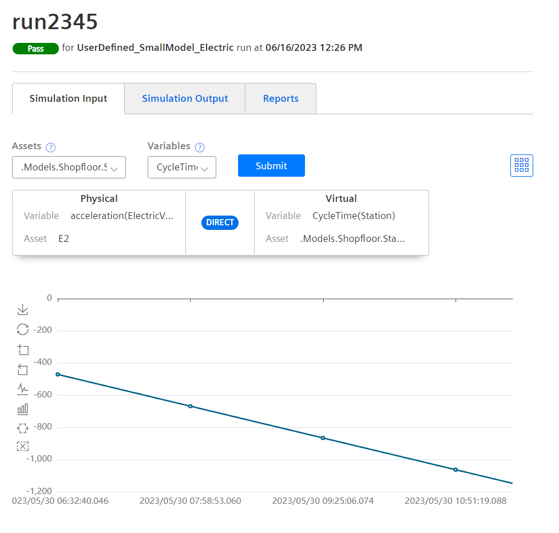The width and height of the screenshot is (559, 533).
Task: Click the Physical asset value E2
Action: pos(64,238)
